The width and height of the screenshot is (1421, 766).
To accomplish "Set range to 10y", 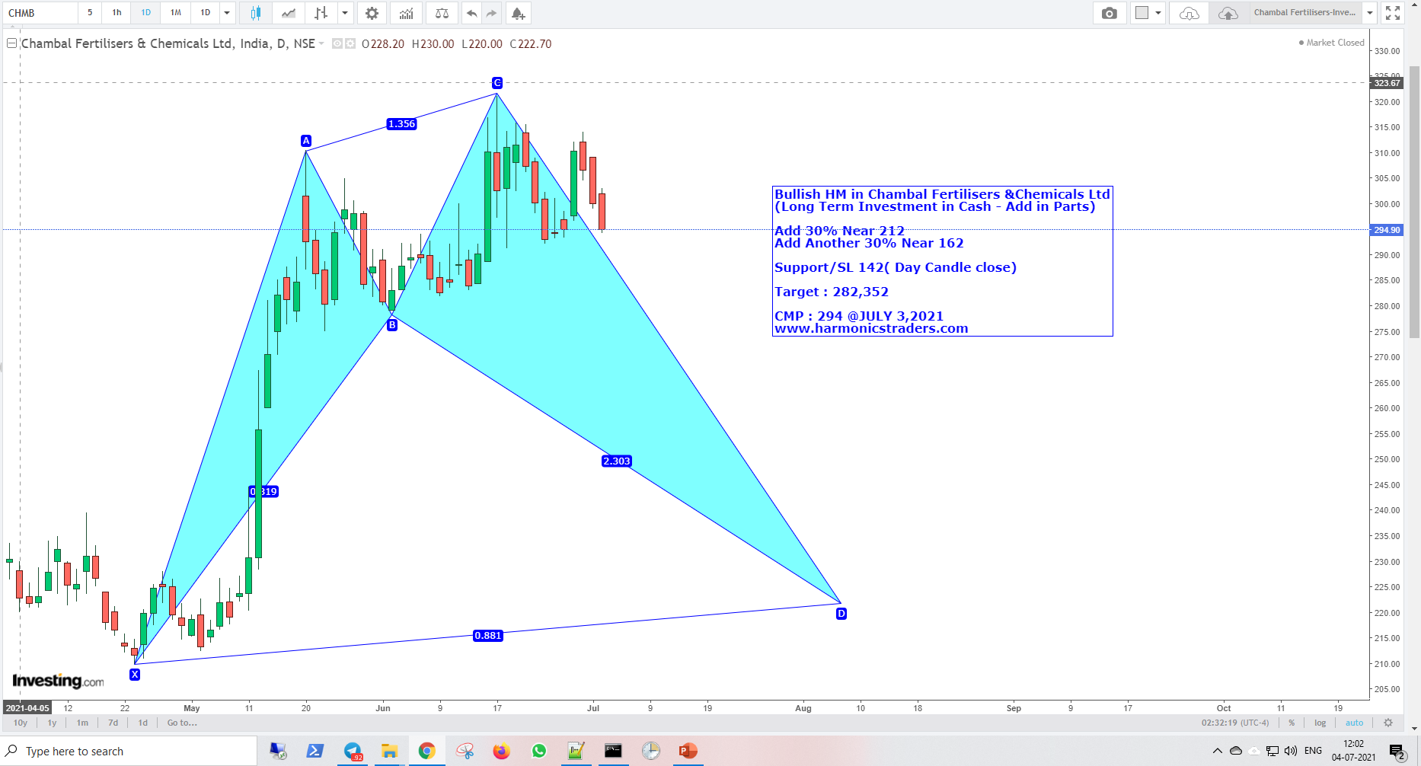I will click(x=21, y=723).
